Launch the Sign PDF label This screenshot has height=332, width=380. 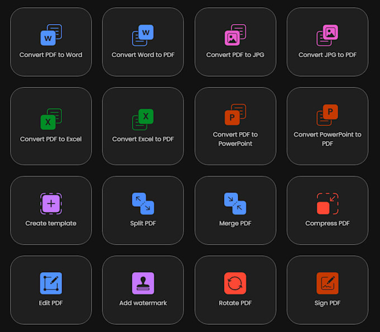click(327, 303)
